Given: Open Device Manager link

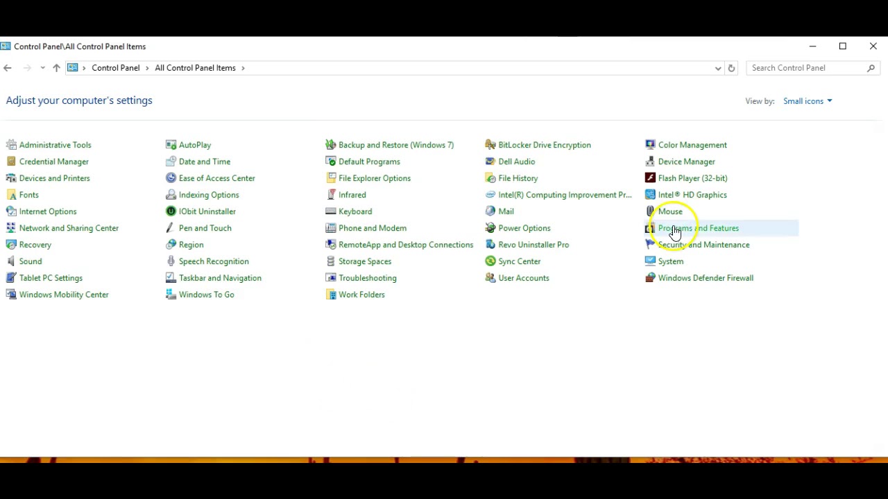Looking at the screenshot, I should click(687, 161).
